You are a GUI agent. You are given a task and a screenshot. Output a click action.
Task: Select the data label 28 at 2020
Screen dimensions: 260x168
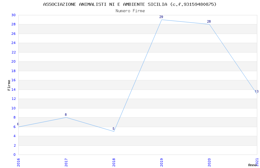[x=209, y=21]
